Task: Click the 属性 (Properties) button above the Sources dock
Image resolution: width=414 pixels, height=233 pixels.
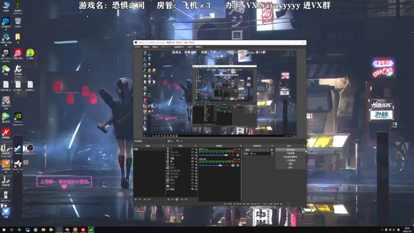Action: click(171, 141)
